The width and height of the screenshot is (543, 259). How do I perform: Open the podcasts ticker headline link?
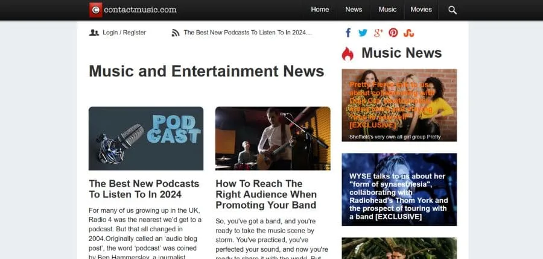click(247, 33)
